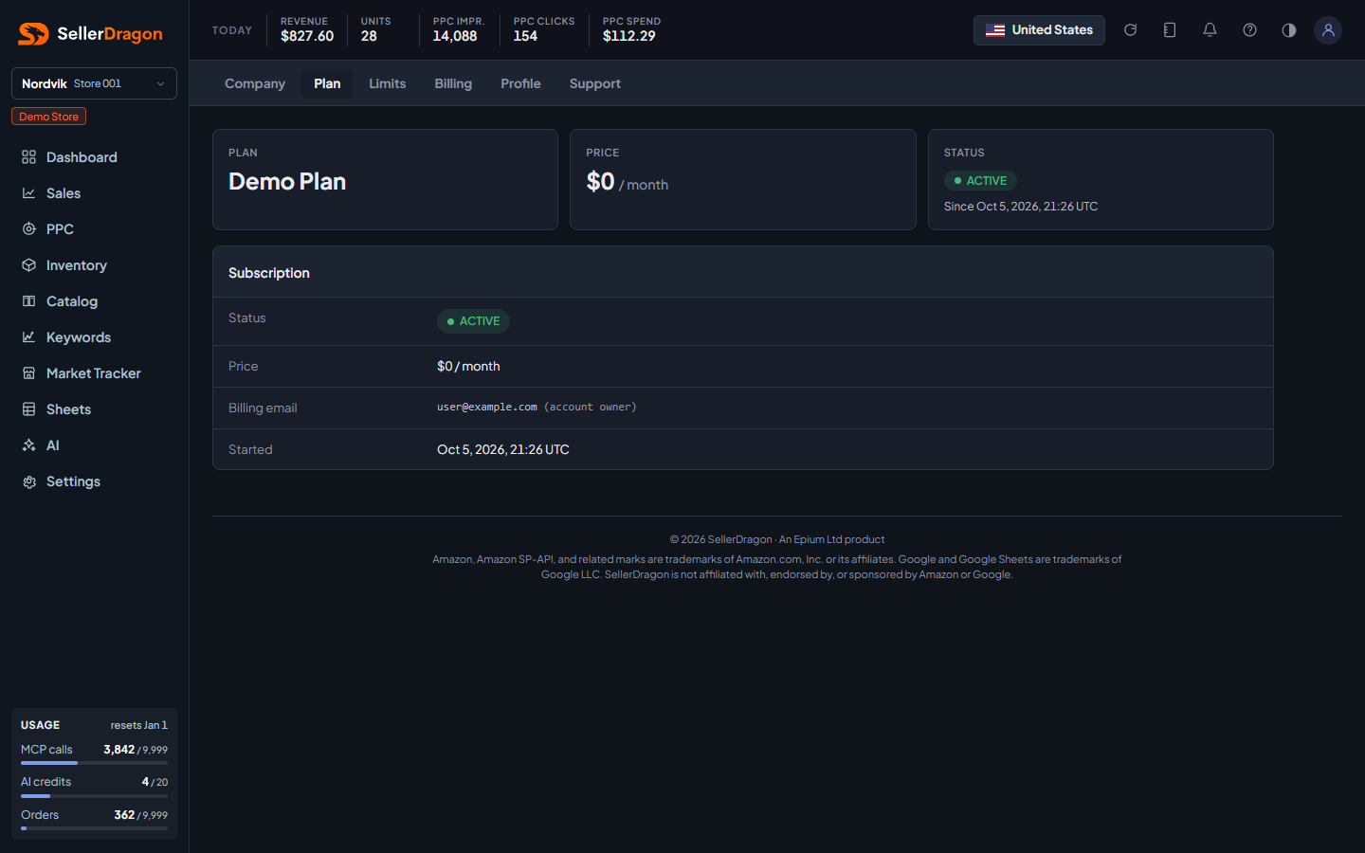Click the MCP calls usage bar
Screen dimensions: 1365x853
coord(94,763)
